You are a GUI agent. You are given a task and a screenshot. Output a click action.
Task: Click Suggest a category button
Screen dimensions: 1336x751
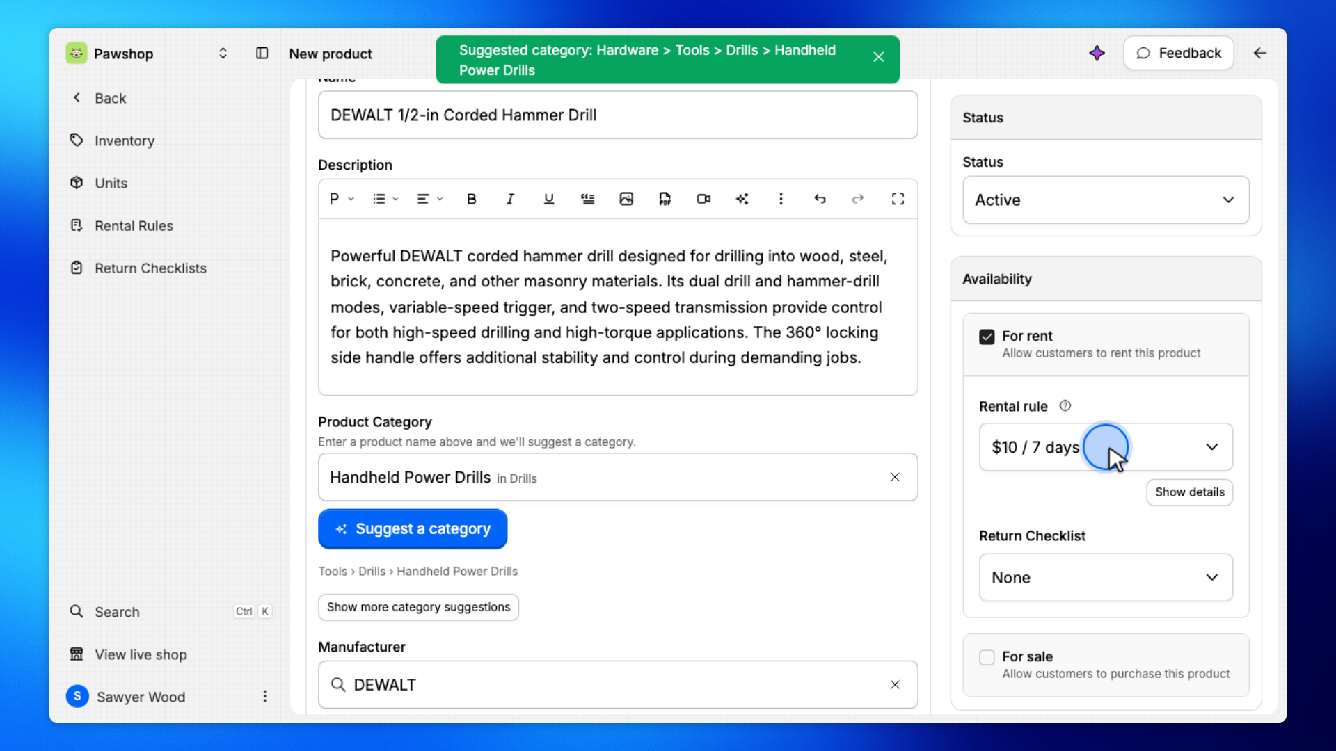pos(413,529)
